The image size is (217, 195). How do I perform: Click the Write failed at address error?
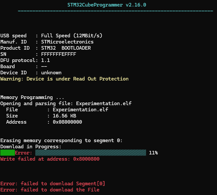pos(50,159)
